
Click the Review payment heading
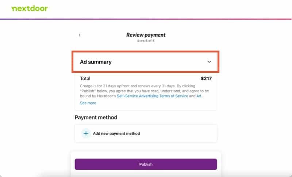click(x=146, y=35)
